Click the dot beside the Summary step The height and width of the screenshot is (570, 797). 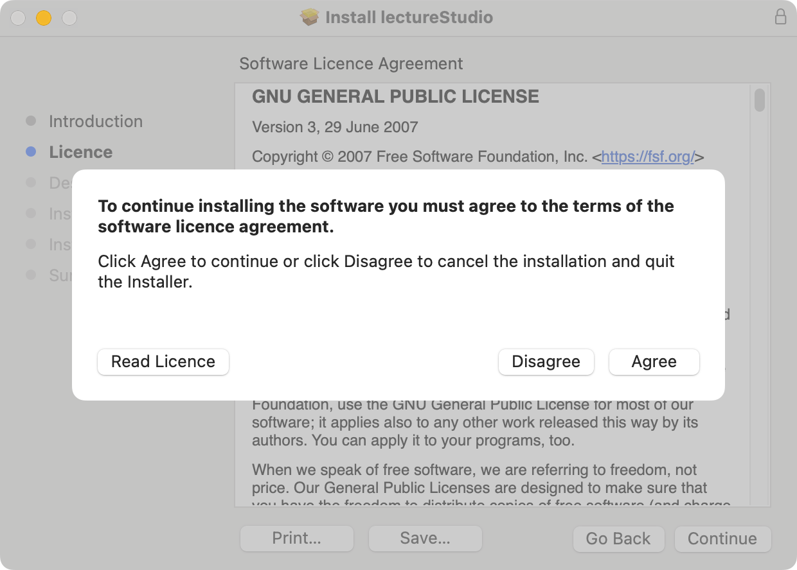pos(31,275)
